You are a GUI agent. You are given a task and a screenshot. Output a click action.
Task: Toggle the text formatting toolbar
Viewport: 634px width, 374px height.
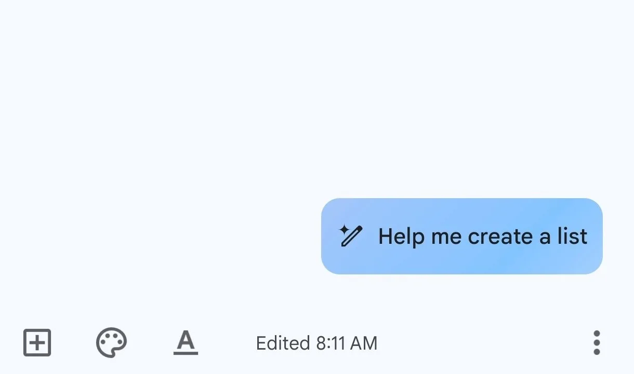coord(186,343)
